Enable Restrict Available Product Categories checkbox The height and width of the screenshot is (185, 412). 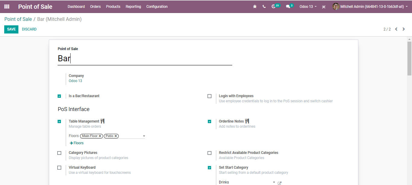(210, 153)
